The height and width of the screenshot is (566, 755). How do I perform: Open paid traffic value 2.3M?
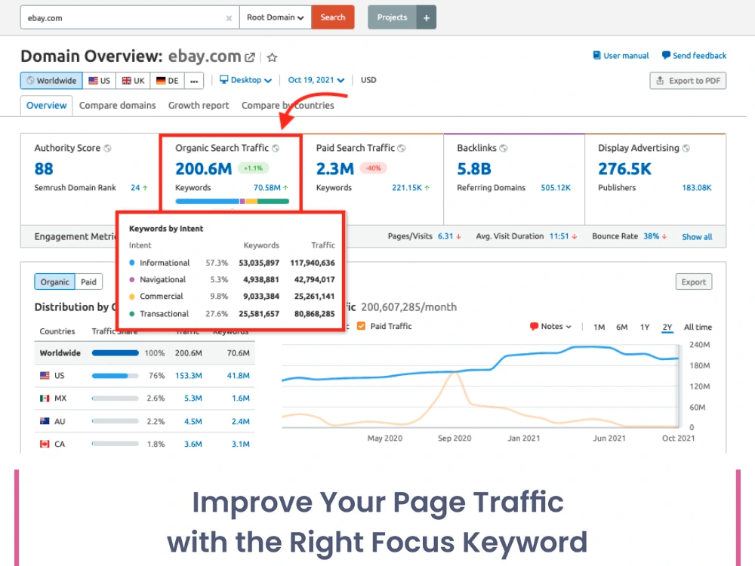tap(334, 169)
